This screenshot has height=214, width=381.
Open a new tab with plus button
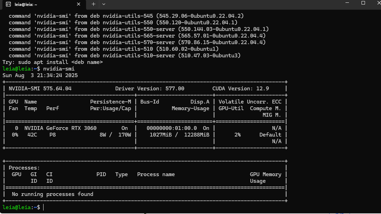click(x=94, y=4)
